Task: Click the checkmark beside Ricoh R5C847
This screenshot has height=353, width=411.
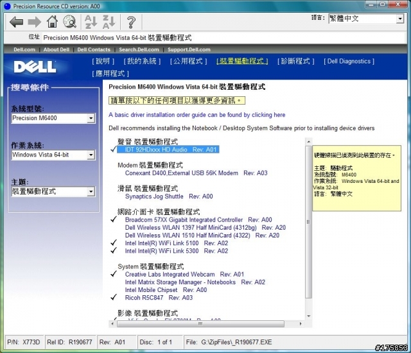Action: point(114,297)
